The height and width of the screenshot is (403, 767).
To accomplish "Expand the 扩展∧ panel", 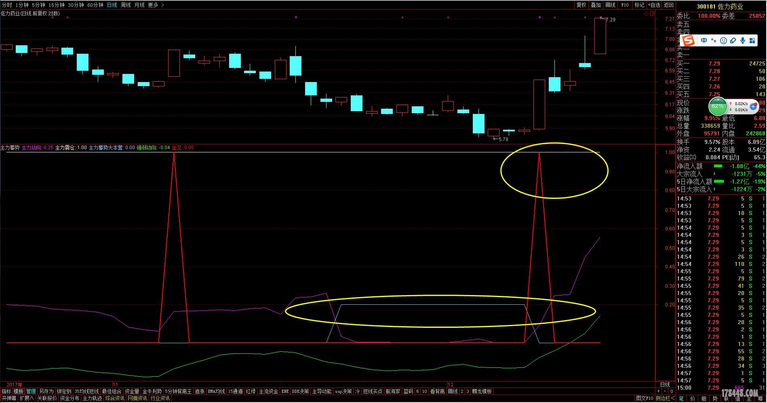I will coord(27,398).
